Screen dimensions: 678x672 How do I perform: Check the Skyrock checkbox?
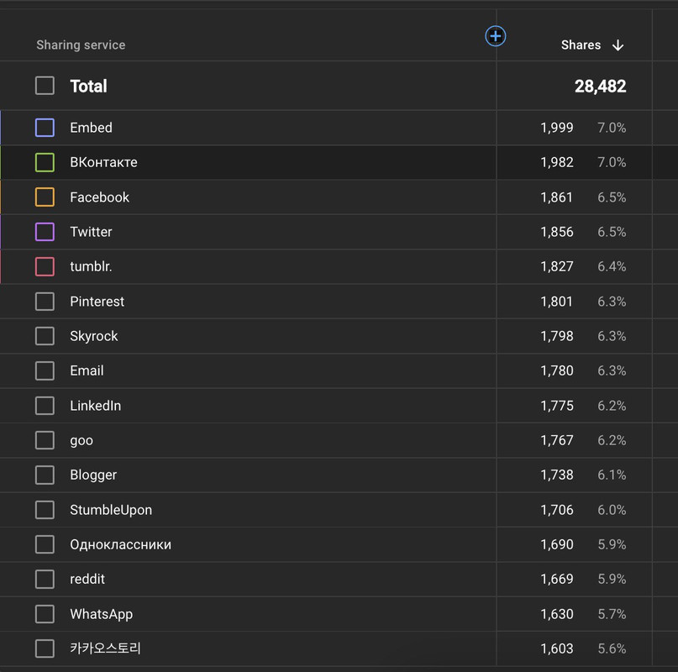pyautogui.click(x=45, y=336)
